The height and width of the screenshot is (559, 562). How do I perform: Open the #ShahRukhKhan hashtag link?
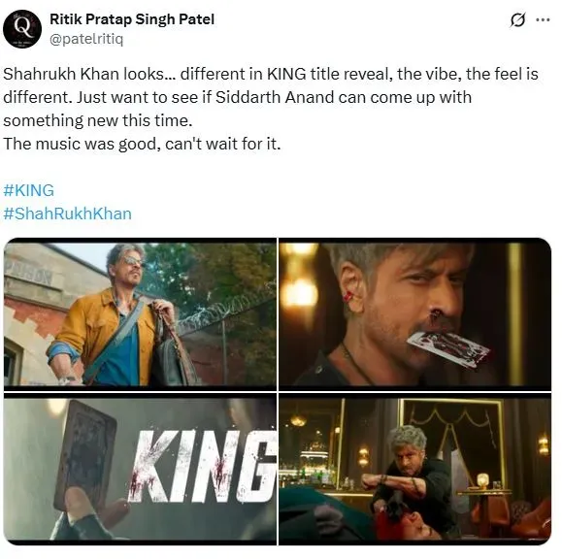coord(67,214)
